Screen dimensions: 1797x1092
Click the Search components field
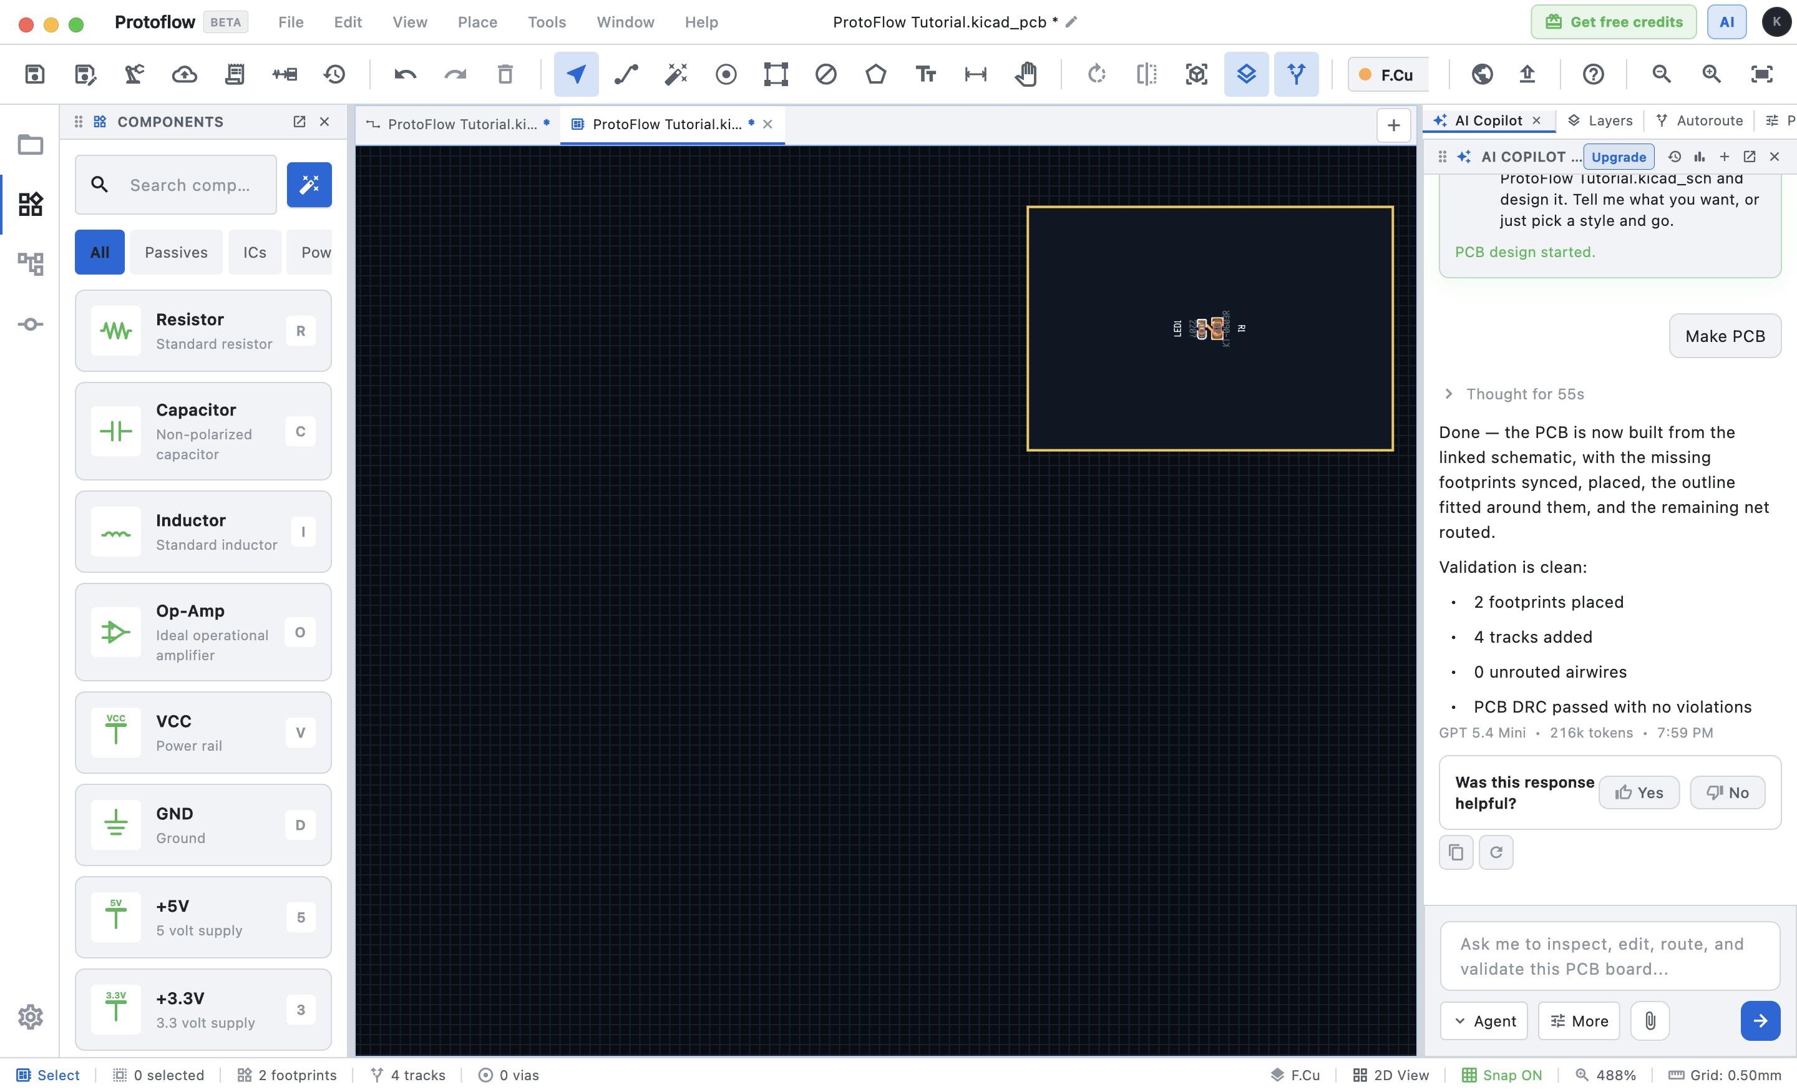click(176, 185)
